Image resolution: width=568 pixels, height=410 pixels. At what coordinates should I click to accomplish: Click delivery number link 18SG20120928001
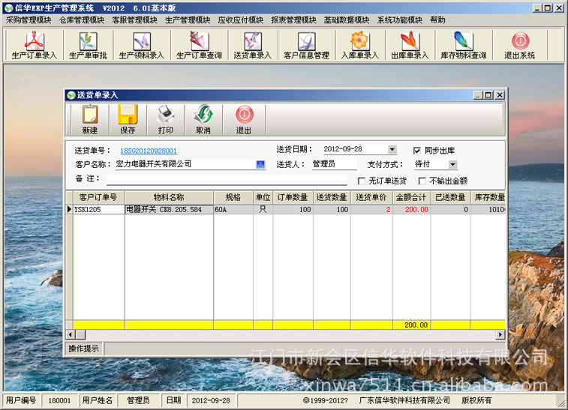(x=149, y=151)
